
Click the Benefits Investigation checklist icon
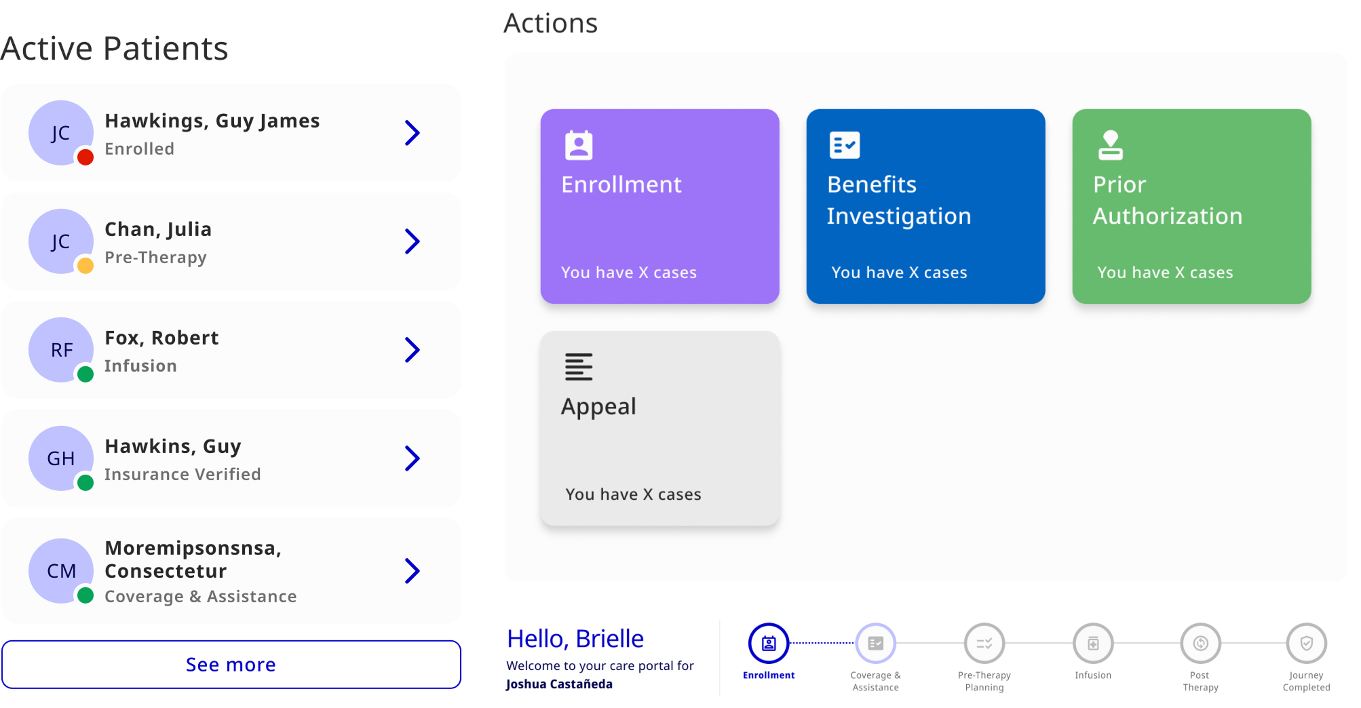(844, 145)
